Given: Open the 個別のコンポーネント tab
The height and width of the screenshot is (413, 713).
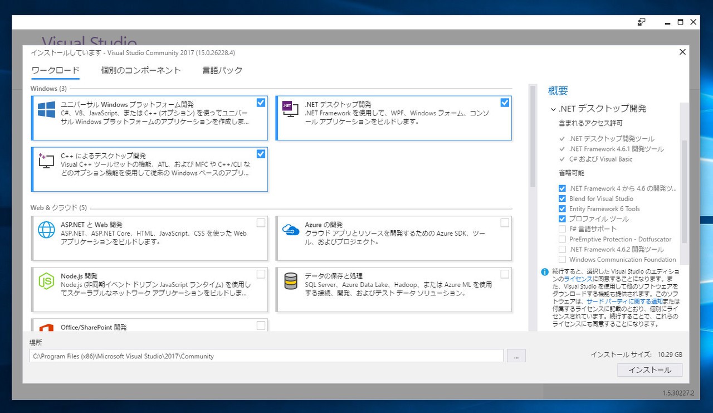Looking at the screenshot, I should click(x=141, y=70).
